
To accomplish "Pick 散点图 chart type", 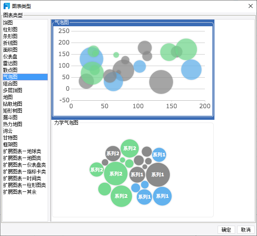I will tap(25, 70).
